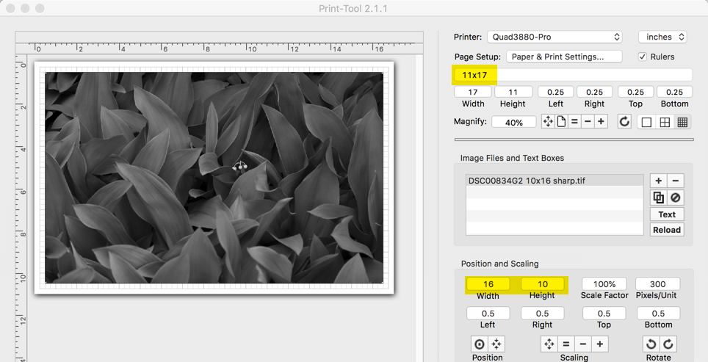The width and height of the screenshot is (708, 362).
Task: Rotate the page using circular arrow icon
Action: click(x=624, y=122)
